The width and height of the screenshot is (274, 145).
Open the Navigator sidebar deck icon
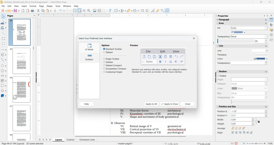[x=271, y=35]
